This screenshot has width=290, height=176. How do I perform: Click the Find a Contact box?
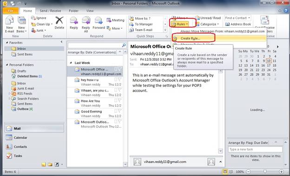point(237,18)
